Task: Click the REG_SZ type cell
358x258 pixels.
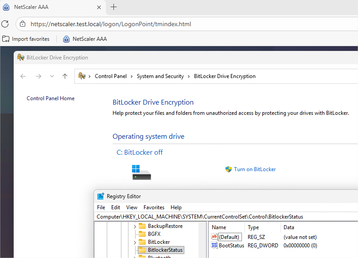Action: coord(256,237)
